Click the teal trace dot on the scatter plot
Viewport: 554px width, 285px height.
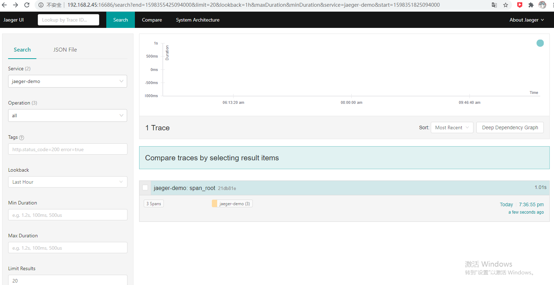pyautogui.click(x=540, y=43)
